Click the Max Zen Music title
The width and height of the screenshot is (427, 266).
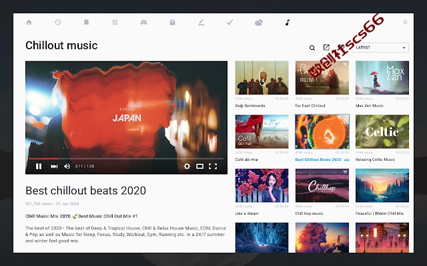tap(369, 106)
